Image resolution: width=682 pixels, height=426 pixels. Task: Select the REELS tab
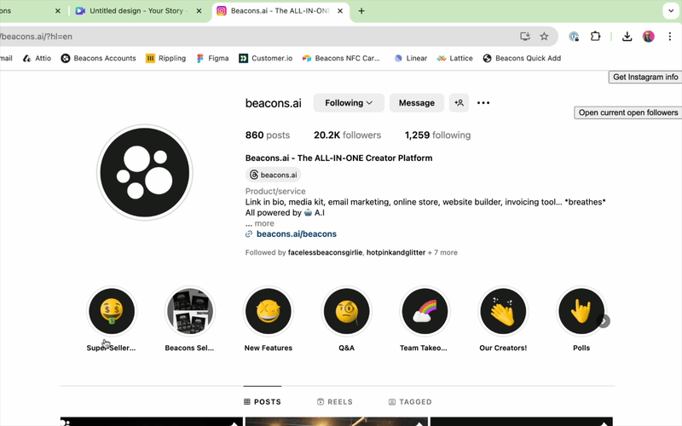pos(335,401)
